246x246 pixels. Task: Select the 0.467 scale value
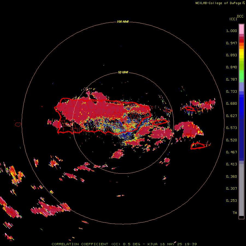pos(232,152)
